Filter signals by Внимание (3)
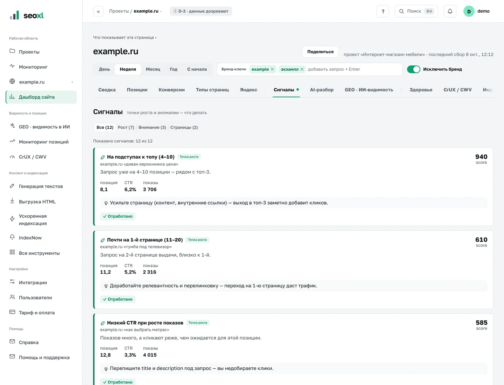Image resolution: width=504 pixels, height=385 pixels. pyautogui.click(x=152, y=128)
